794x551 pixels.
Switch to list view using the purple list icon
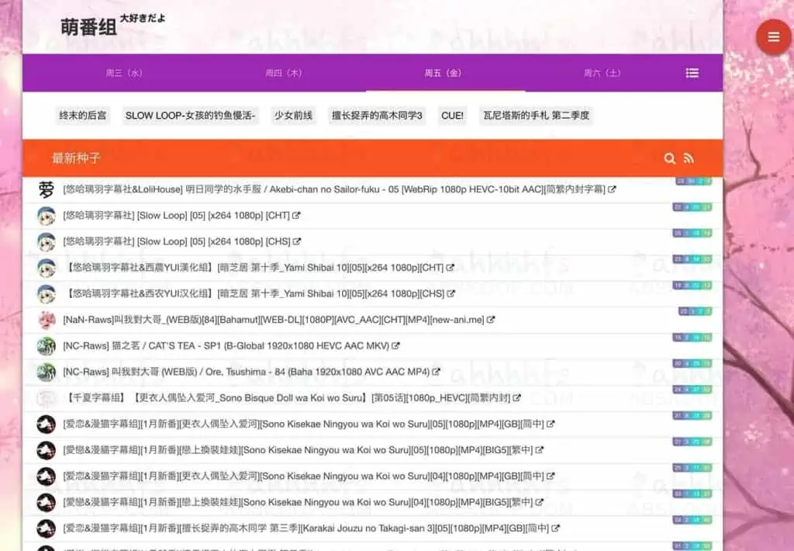[692, 73]
